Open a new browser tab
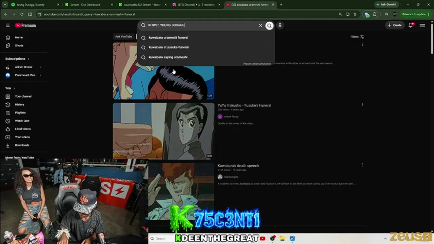The height and width of the screenshot is (244, 434). click(281, 5)
